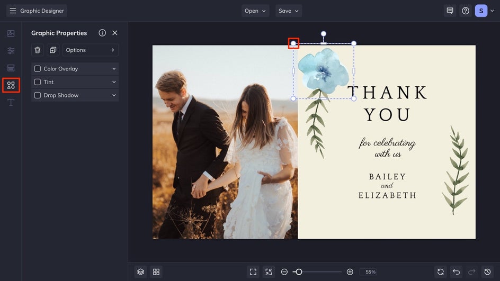This screenshot has height=281, width=500.
Task: Click the left side resize handle of flower
Action: click(x=293, y=71)
